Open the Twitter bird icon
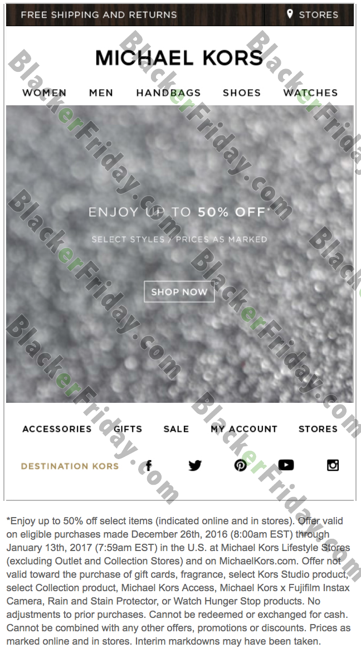This screenshot has width=361, height=653. [195, 465]
